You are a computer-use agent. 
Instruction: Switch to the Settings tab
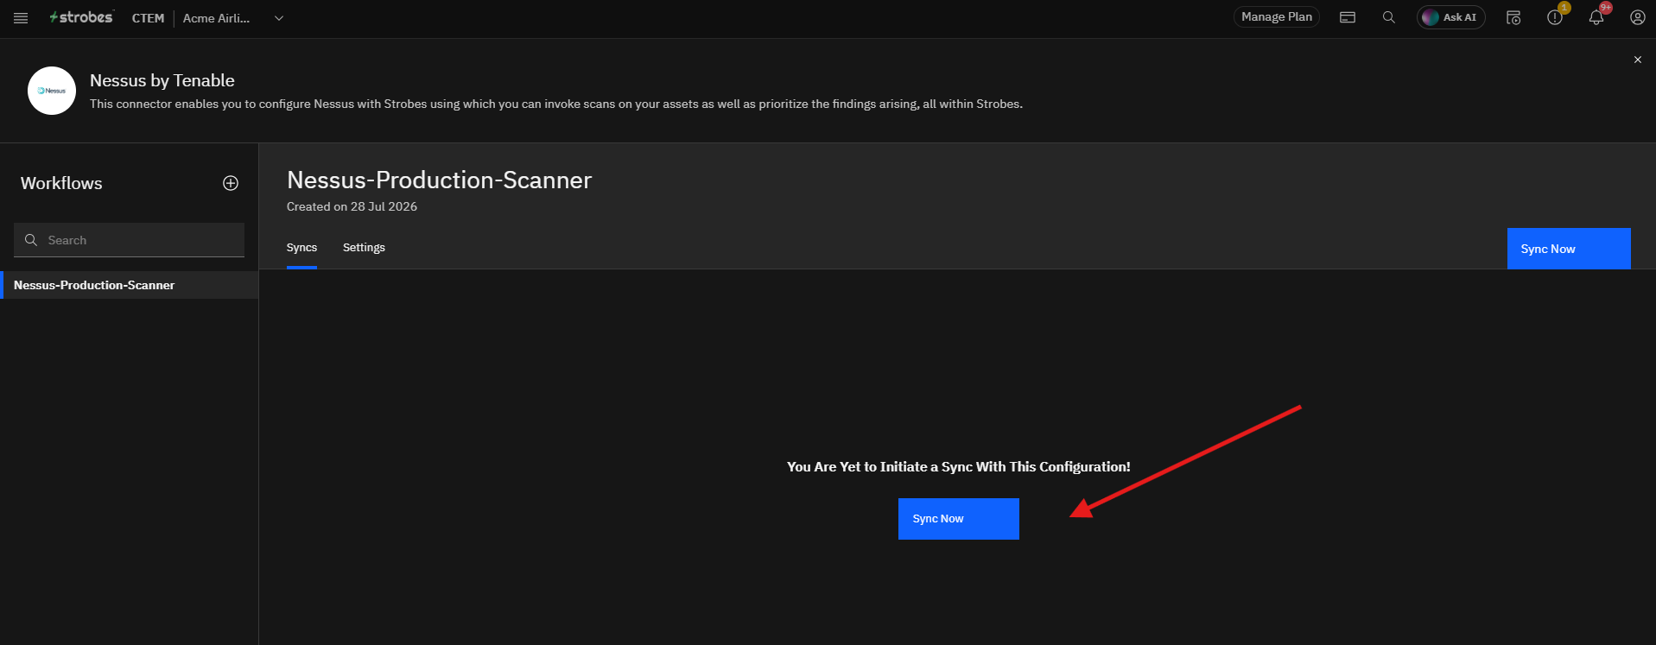pos(364,248)
